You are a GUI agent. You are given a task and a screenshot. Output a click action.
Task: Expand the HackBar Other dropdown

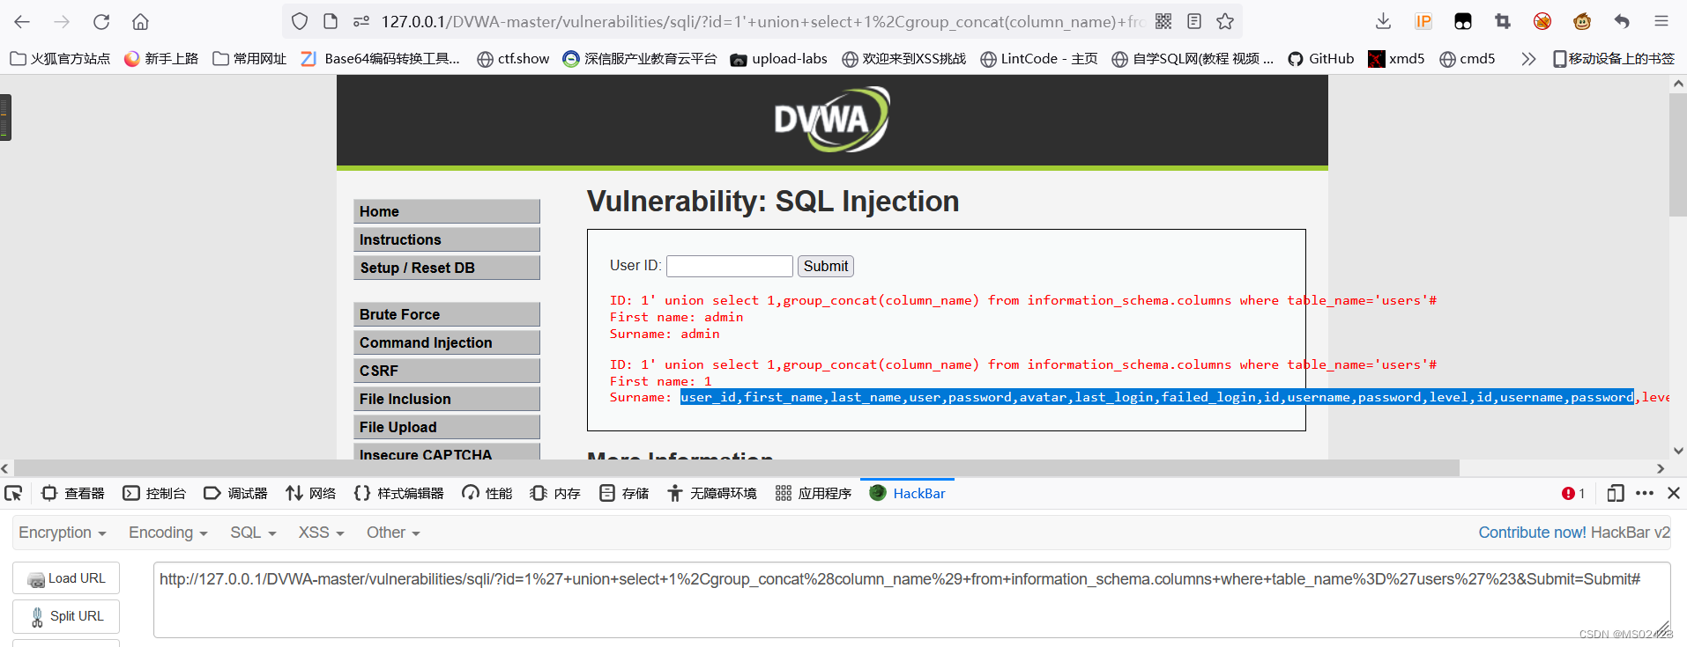point(393,533)
